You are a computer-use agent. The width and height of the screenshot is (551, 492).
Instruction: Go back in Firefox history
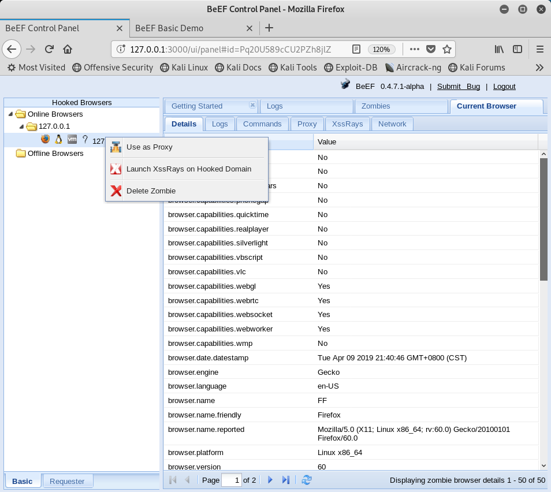click(x=12, y=49)
